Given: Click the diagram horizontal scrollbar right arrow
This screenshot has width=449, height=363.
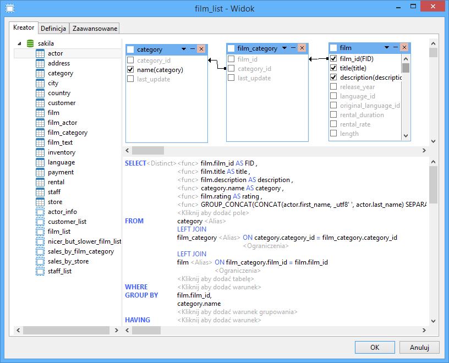Looking at the screenshot, I should (424, 151).
